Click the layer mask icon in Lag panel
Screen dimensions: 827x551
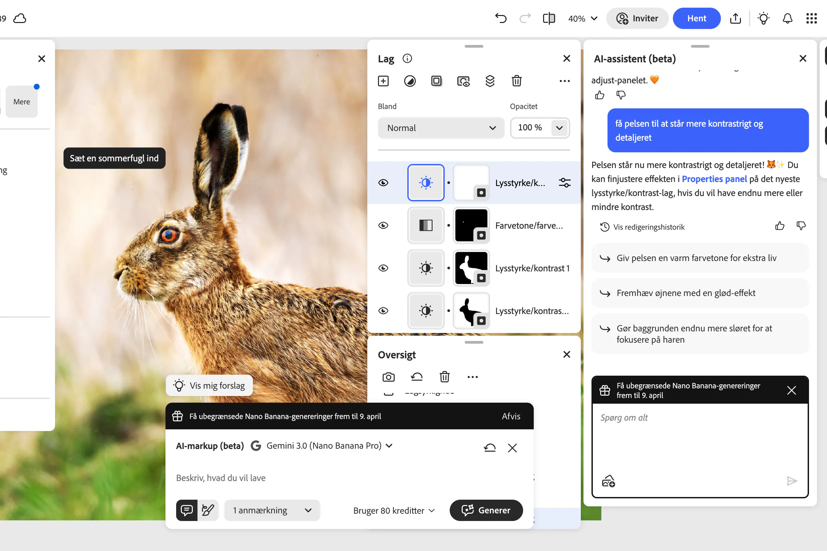[436, 81]
